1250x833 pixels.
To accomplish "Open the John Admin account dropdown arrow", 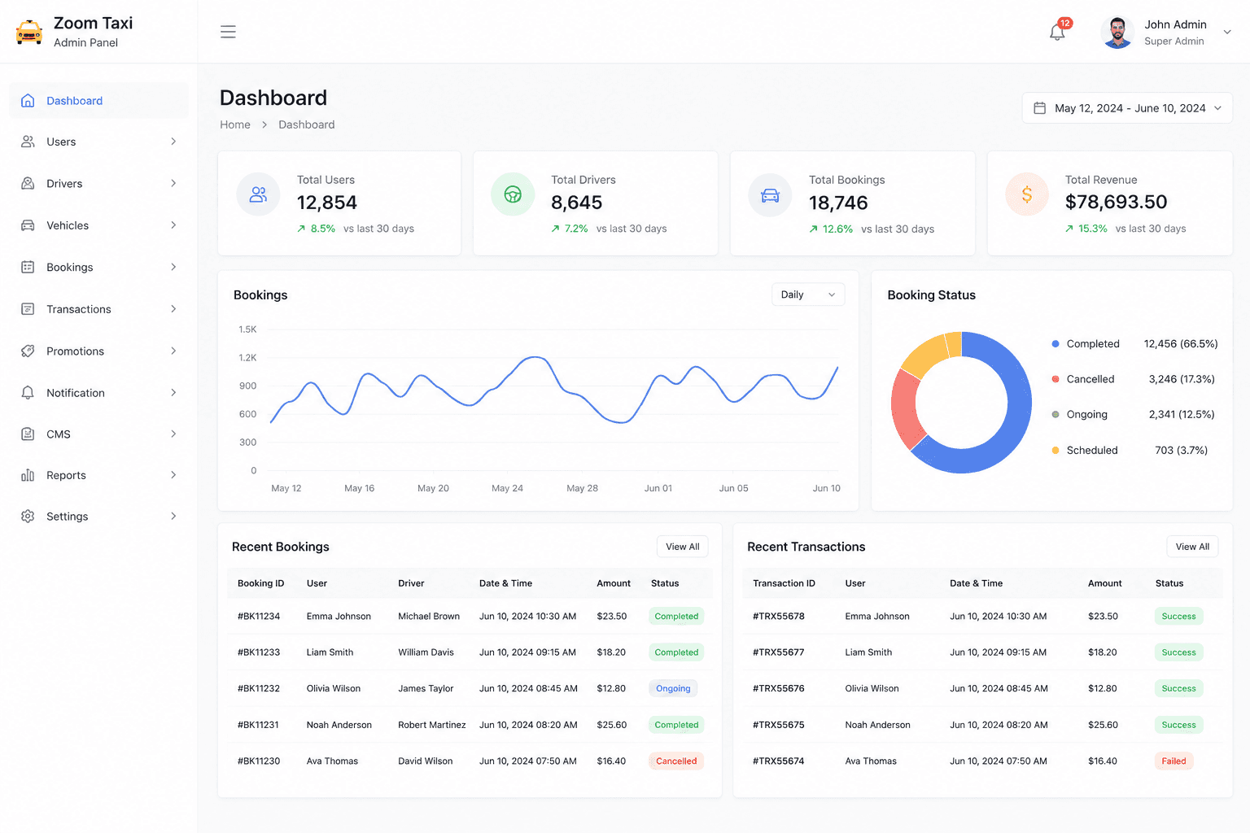I will [x=1227, y=33].
